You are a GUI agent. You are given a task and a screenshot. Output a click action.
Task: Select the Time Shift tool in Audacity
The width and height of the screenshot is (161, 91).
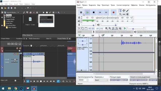124,14
